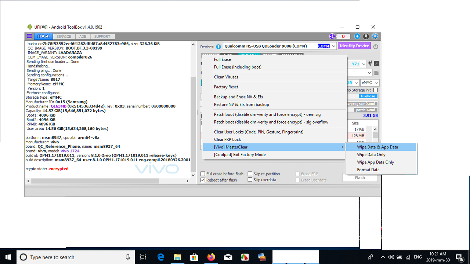
Task: Click the hash symbol icon beside Y71
Action: pos(370,63)
